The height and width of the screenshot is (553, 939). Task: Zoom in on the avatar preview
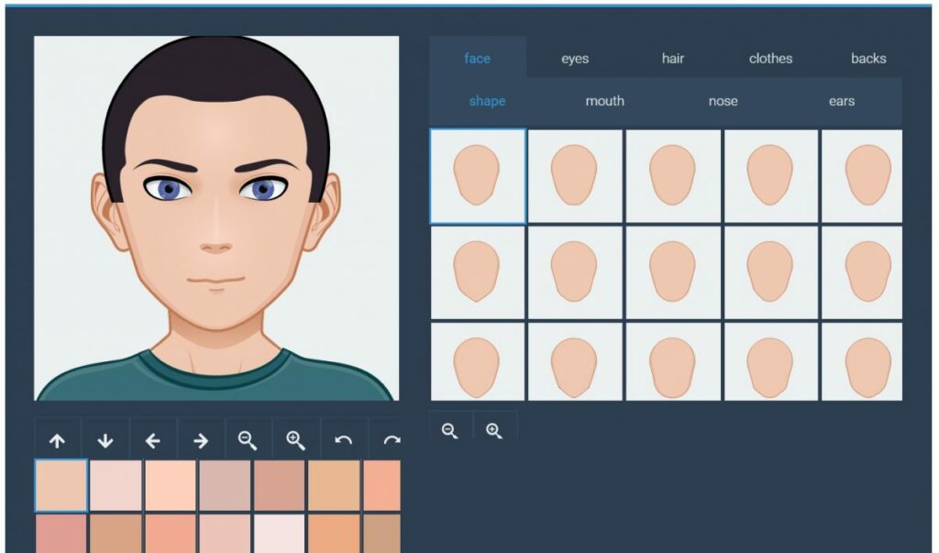point(295,438)
